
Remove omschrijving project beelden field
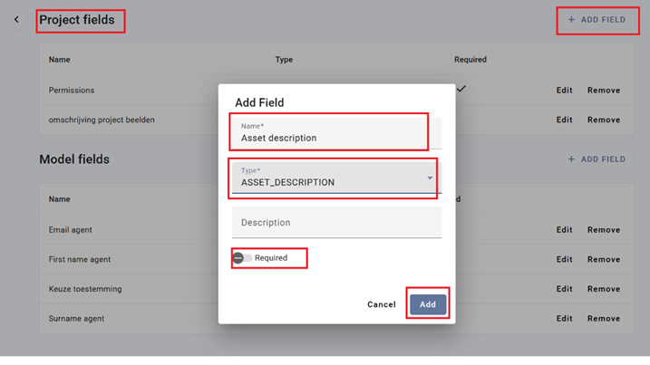(x=604, y=120)
